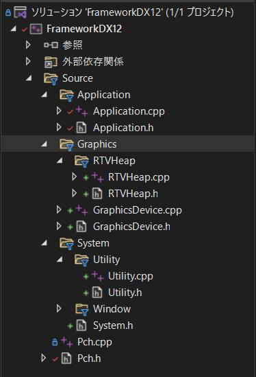Select the 外部依存関係 label
The width and height of the screenshot is (256, 377).
93,62
